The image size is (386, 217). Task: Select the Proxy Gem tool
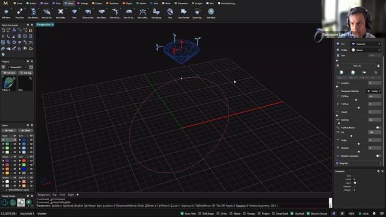coord(20,13)
